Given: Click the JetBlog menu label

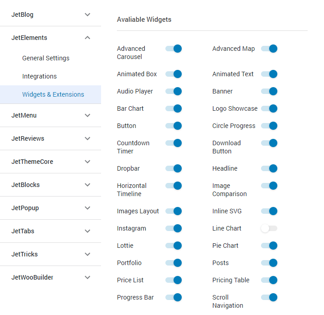Looking at the screenshot, I should pos(22,15).
